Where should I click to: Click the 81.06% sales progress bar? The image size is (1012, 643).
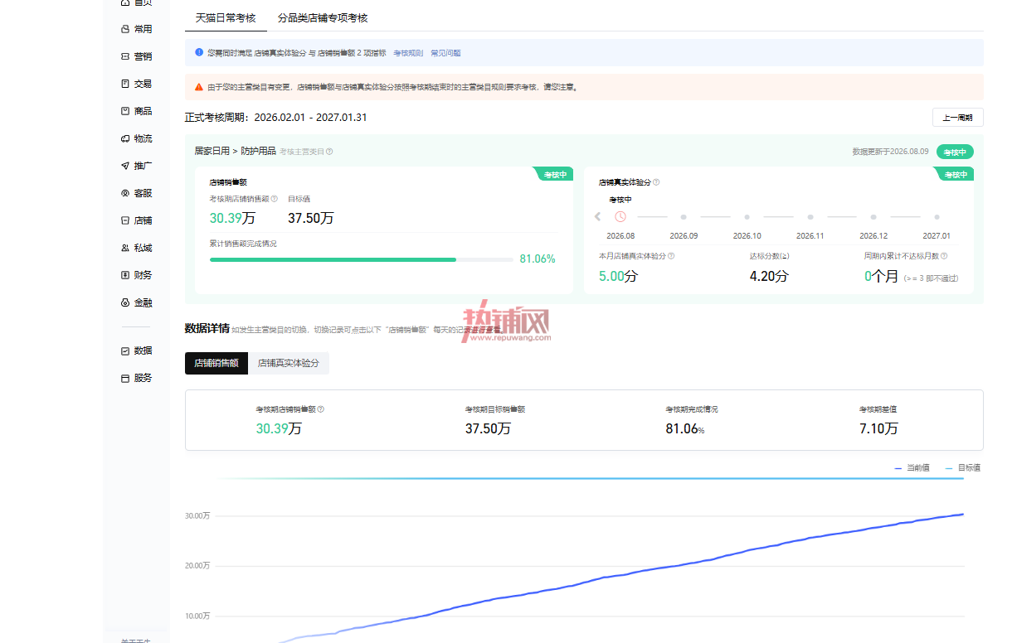(362, 259)
